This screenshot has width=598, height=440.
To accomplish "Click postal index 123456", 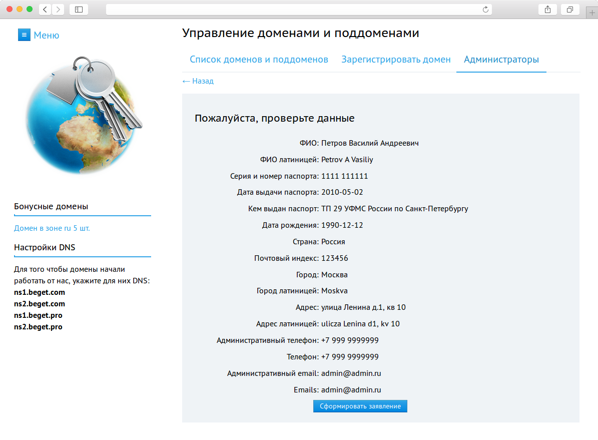I will tap(334, 258).
